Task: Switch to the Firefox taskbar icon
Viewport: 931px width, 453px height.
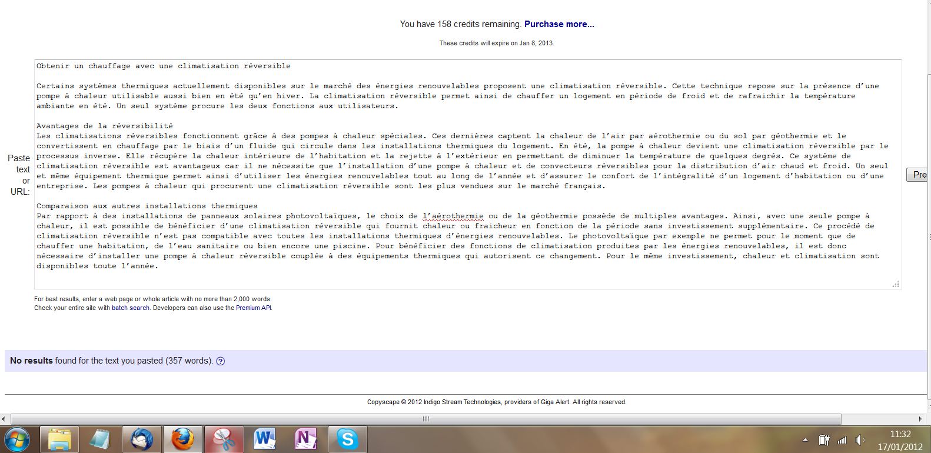Action: 182,439
